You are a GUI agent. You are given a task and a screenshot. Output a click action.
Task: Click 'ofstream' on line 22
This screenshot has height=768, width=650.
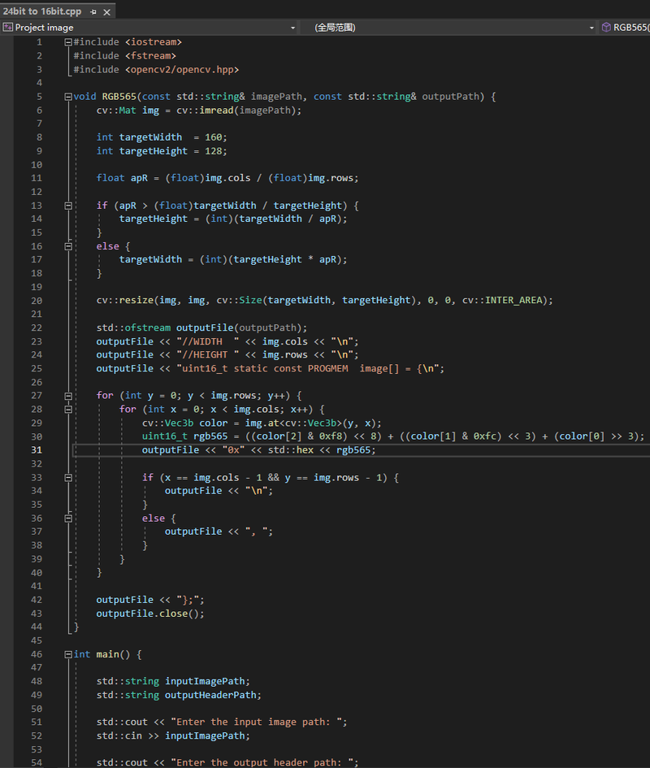(147, 328)
